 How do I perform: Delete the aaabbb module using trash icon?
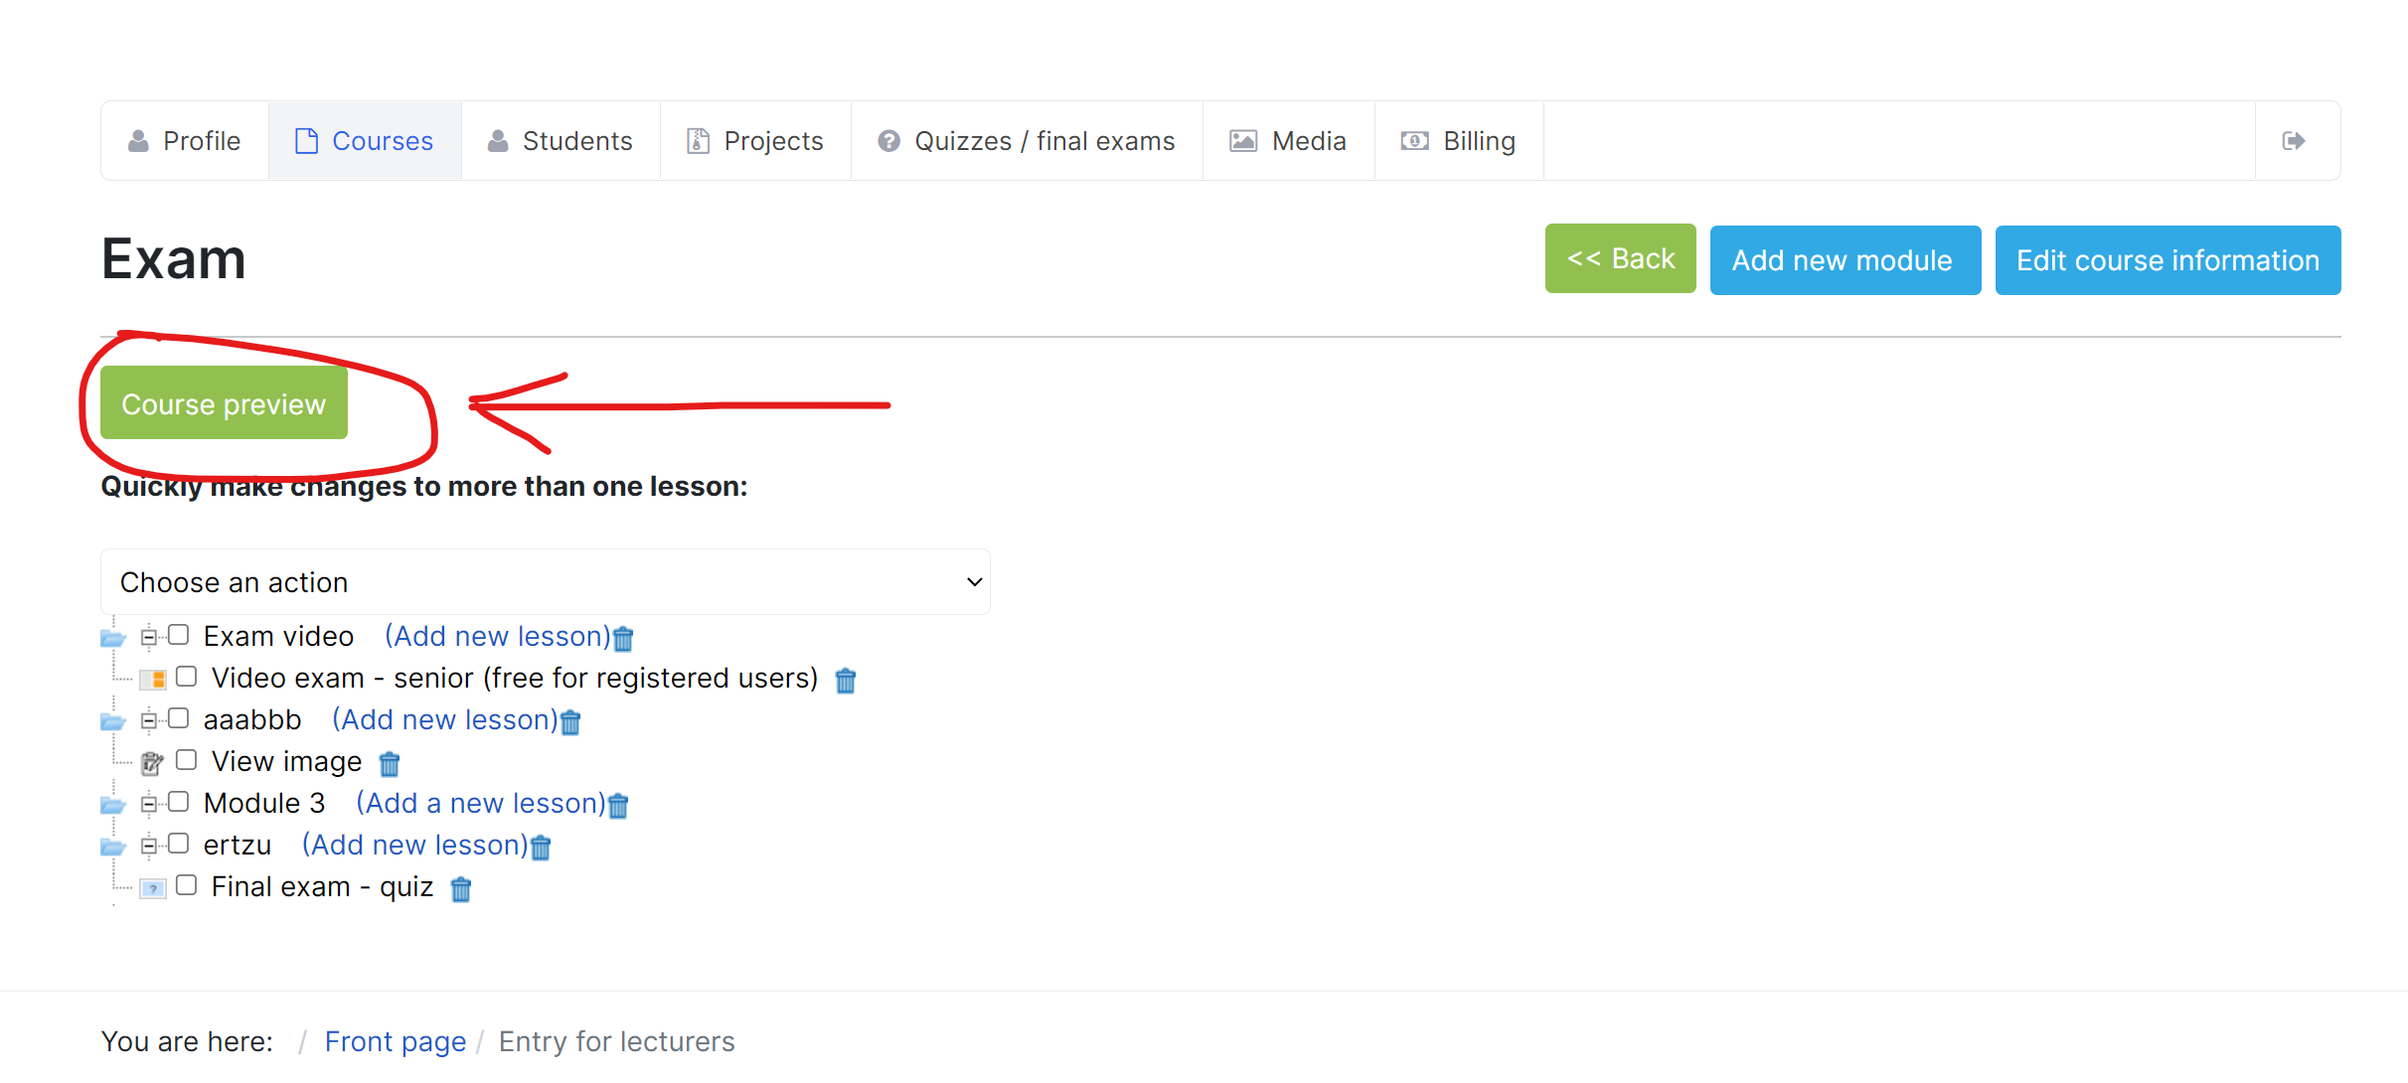point(570,722)
